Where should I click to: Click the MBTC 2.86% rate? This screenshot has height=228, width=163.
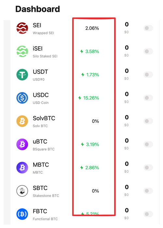pyautogui.click(x=92, y=168)
